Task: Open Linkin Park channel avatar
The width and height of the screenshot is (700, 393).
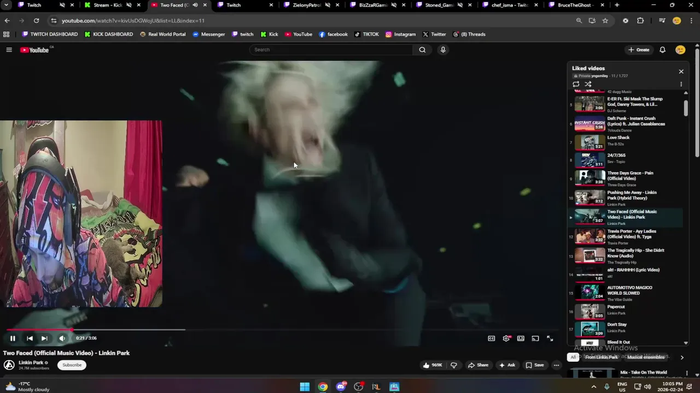Action: (x=9, y=365)
